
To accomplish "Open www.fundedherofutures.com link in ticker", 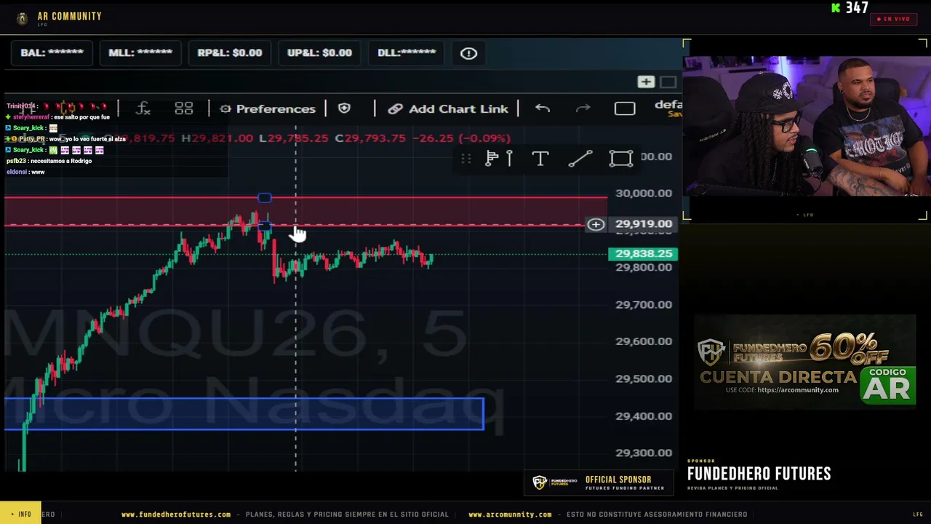I will click(176, 515).
